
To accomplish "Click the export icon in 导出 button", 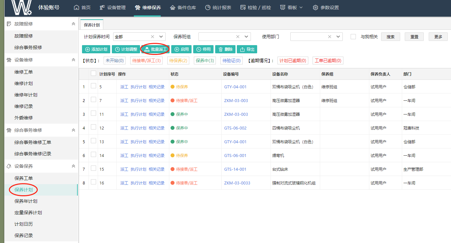I will (x=242, y=49).
